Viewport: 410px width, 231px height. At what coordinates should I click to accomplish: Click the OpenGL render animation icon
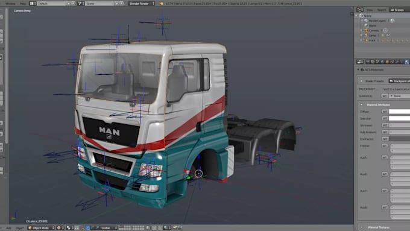180,228
